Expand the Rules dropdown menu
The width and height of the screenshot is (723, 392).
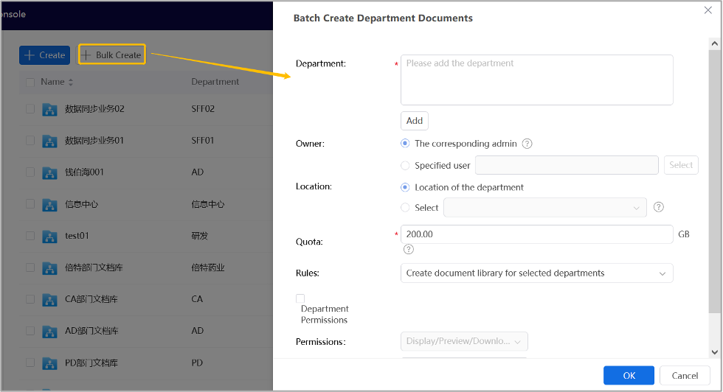[537, 273]
